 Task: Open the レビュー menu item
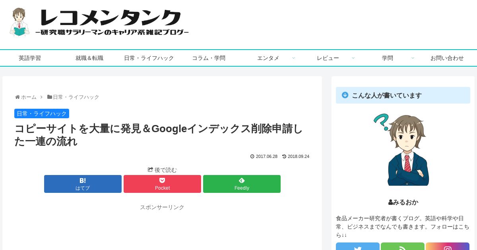pos(328,58)
